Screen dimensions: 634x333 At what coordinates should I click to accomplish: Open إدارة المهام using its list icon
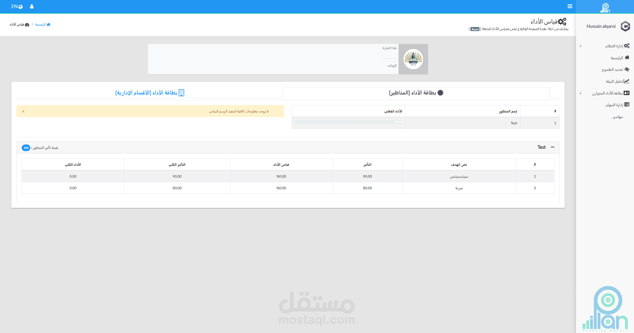tap(627, 104)
